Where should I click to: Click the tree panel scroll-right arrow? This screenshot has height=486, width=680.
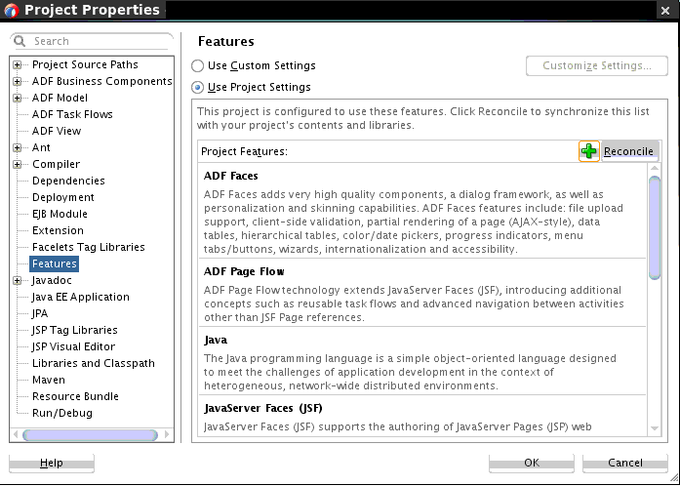[167, 434]
